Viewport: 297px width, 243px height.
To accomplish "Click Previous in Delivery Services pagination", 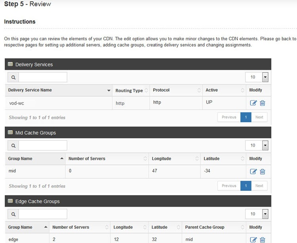I will coord(229,117).
